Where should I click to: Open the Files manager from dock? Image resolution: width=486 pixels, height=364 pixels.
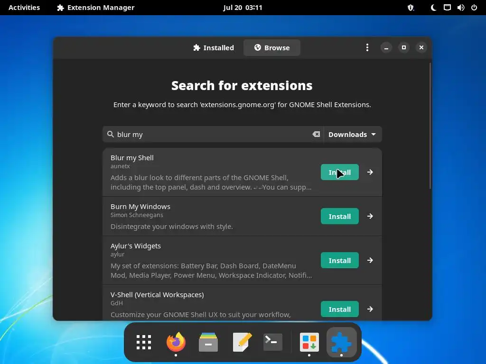pyautogui.click(x=208, y=342)
